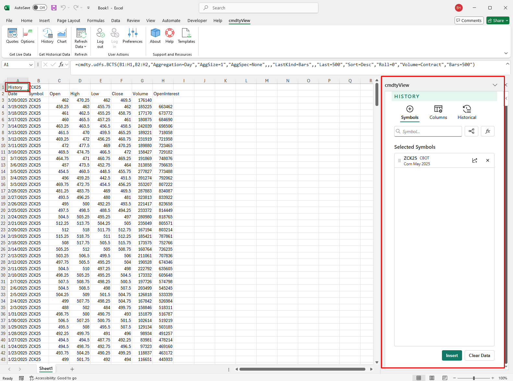The height and width of the screenshot is (381, 513).
Task: Click the Symbol search field
Action: tap(428, 132)
